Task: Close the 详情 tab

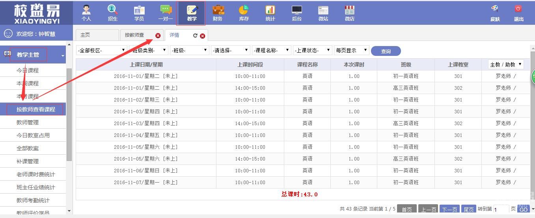Action: (x=203, y=36)
